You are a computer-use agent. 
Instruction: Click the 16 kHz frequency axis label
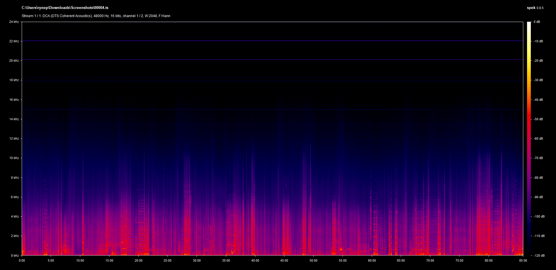click(14, 100)
